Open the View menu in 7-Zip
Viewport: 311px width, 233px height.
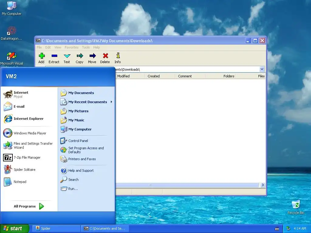[x=58, y=47]
